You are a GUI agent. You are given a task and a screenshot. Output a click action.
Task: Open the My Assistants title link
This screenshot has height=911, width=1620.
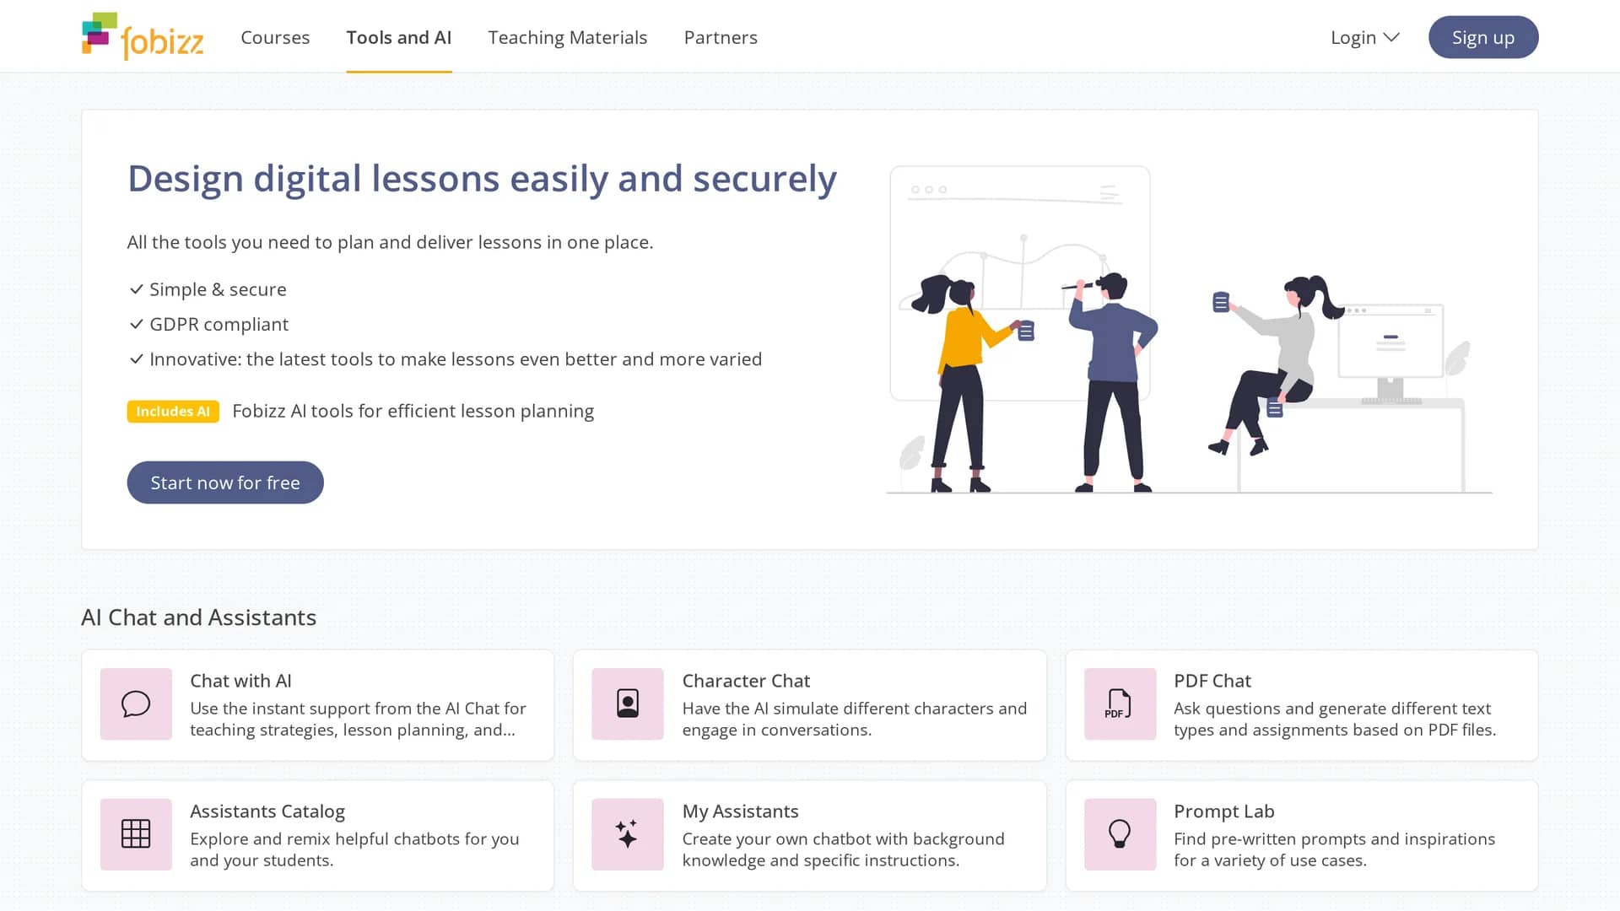[740, 811]
